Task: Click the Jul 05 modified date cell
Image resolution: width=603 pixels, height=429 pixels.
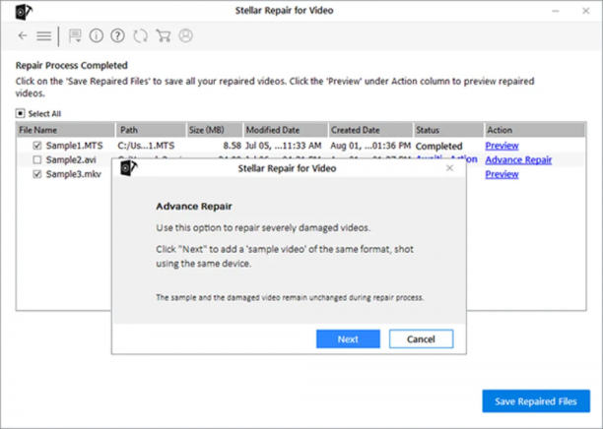Action: coord(284,146)
